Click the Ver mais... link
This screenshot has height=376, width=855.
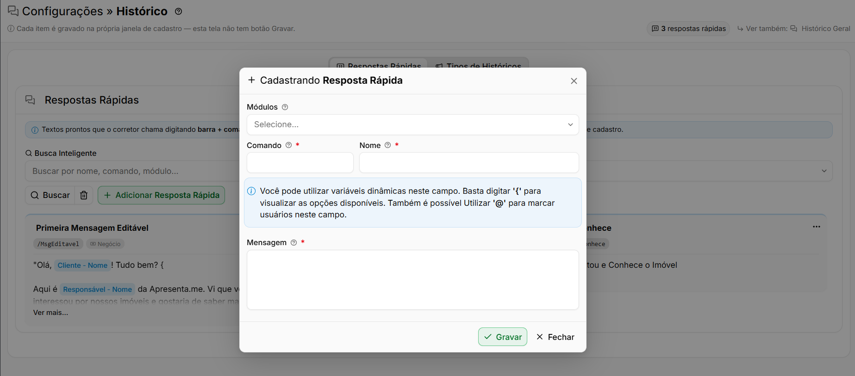(x=50, y=313)
